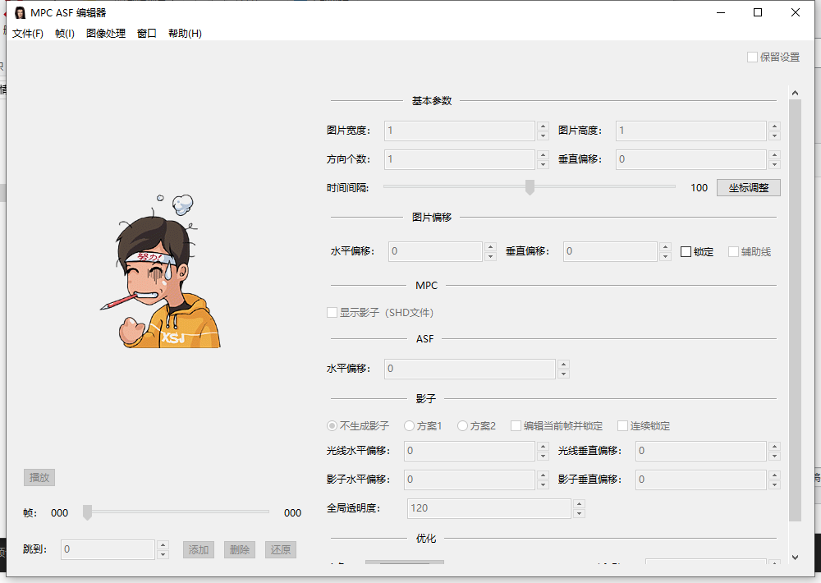The height and width of the screenshot is (583, 821).
Task: Decrease 方向个数 with down arrow
Action: 543,164
